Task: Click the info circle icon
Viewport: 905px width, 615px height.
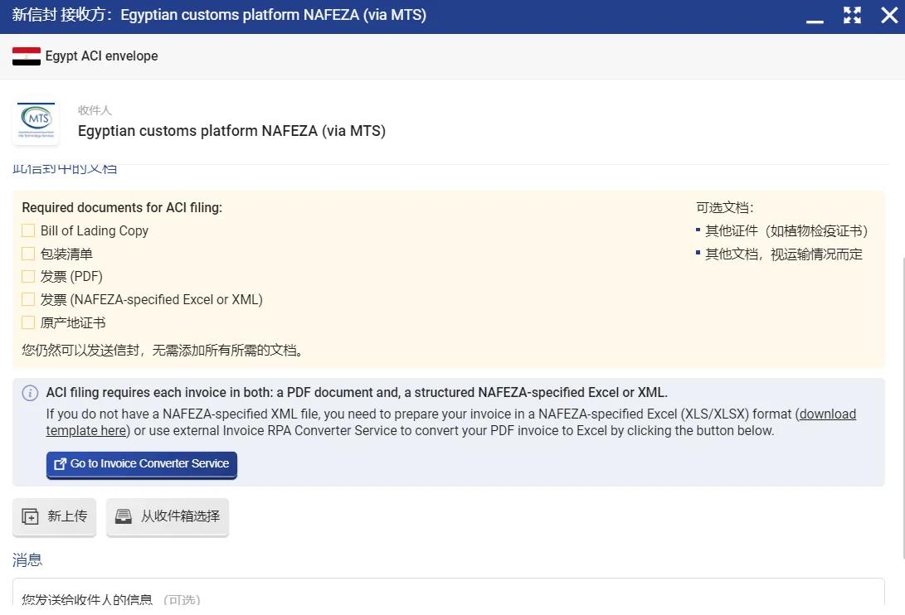Action: [30, 393]
